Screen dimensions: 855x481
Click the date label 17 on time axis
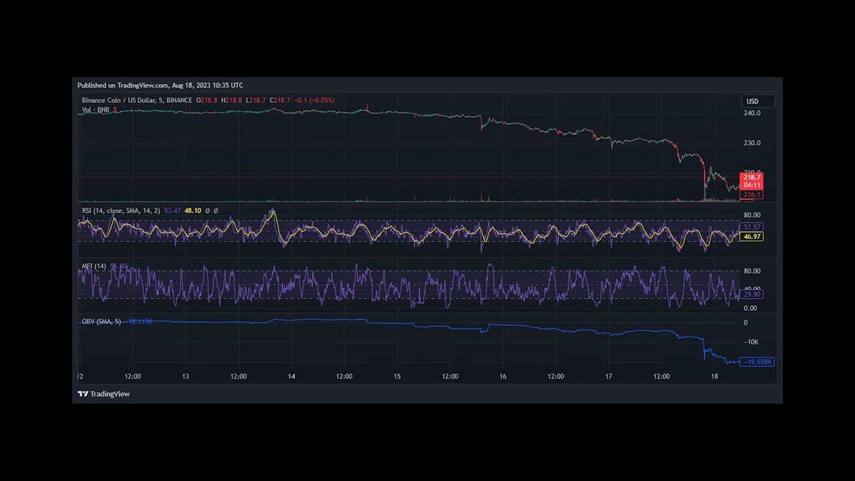pos(609,377)
